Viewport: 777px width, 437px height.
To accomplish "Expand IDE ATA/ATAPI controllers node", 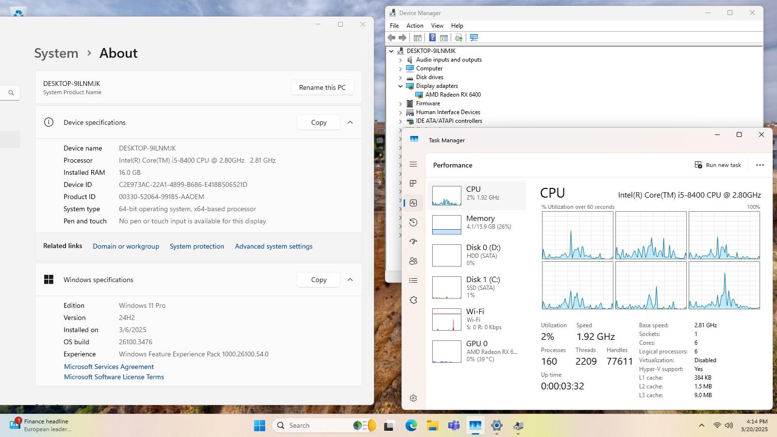I will [401, 121].
